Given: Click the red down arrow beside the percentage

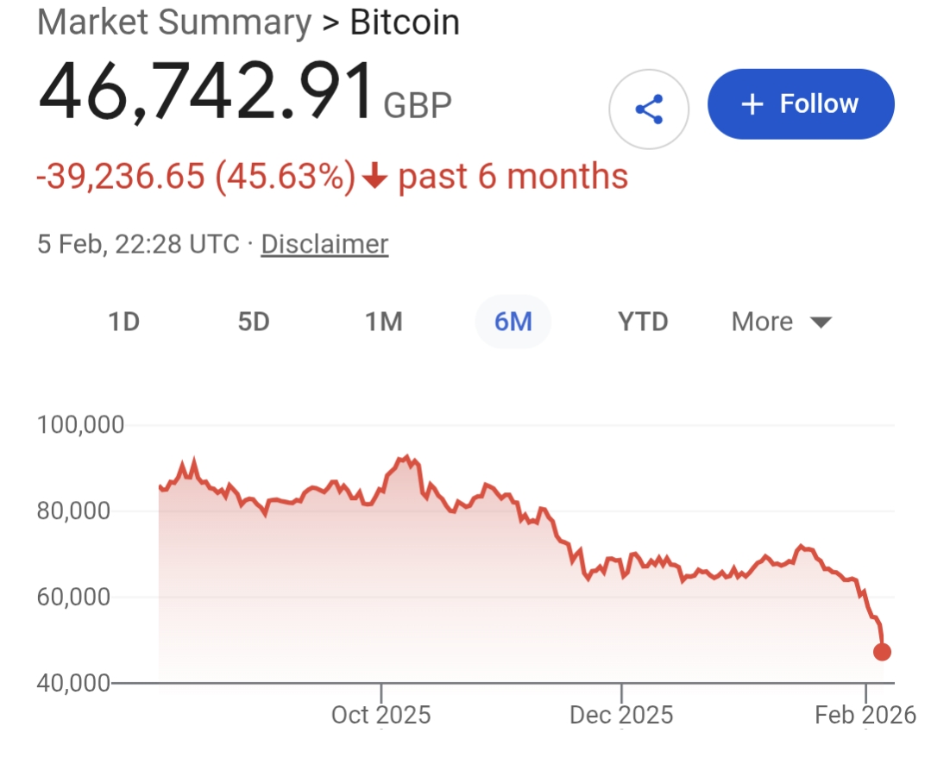Looking at the screenshot, I should click(x=373, y=177).
